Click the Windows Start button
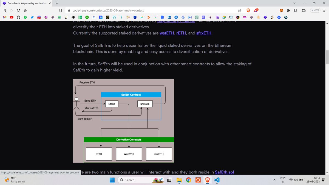The image size is (329, 185). [x=112, y=180]
